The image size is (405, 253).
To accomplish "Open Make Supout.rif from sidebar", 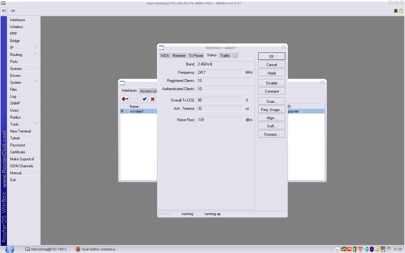I will [x=23, y=159].
